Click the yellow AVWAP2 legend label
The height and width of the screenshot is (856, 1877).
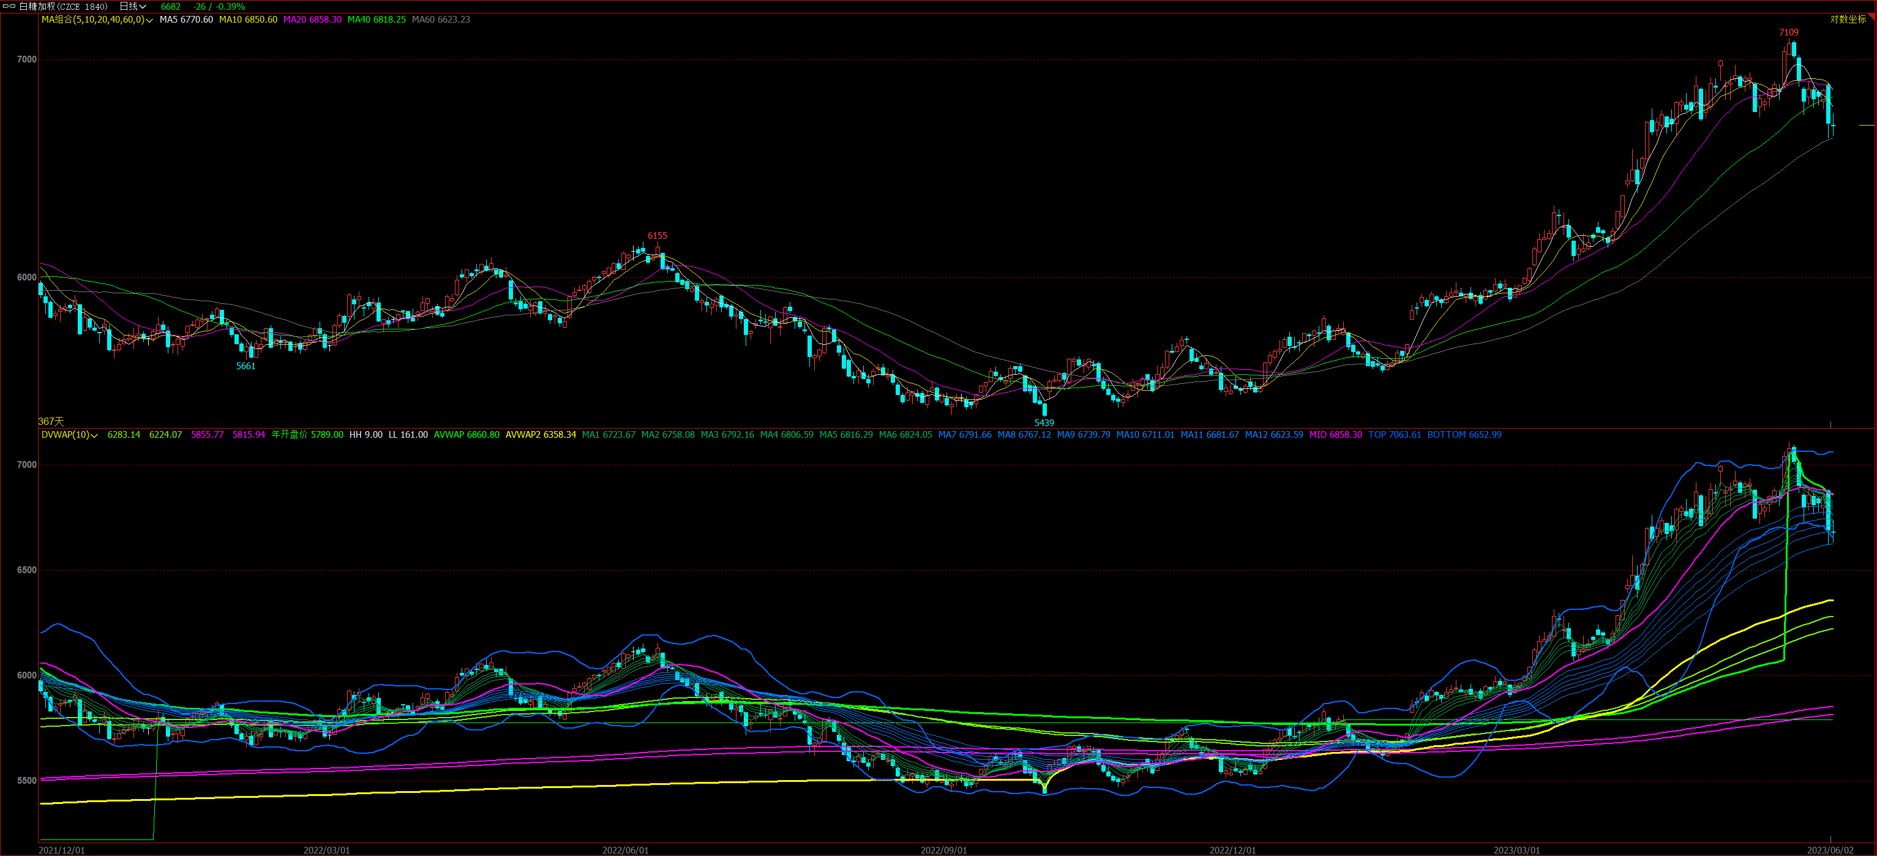click(540, 435)
